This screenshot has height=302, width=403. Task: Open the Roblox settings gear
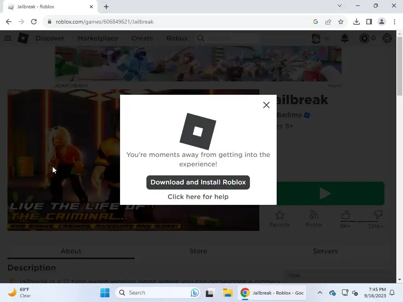387,38
